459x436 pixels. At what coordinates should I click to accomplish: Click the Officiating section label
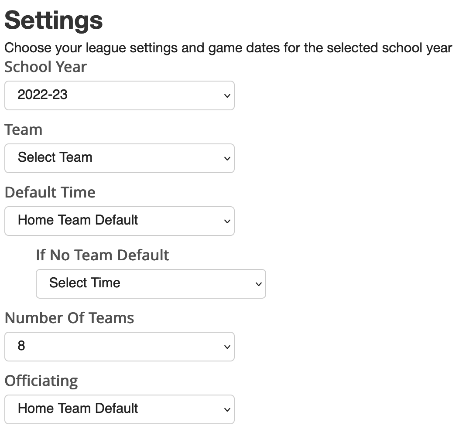41,381
